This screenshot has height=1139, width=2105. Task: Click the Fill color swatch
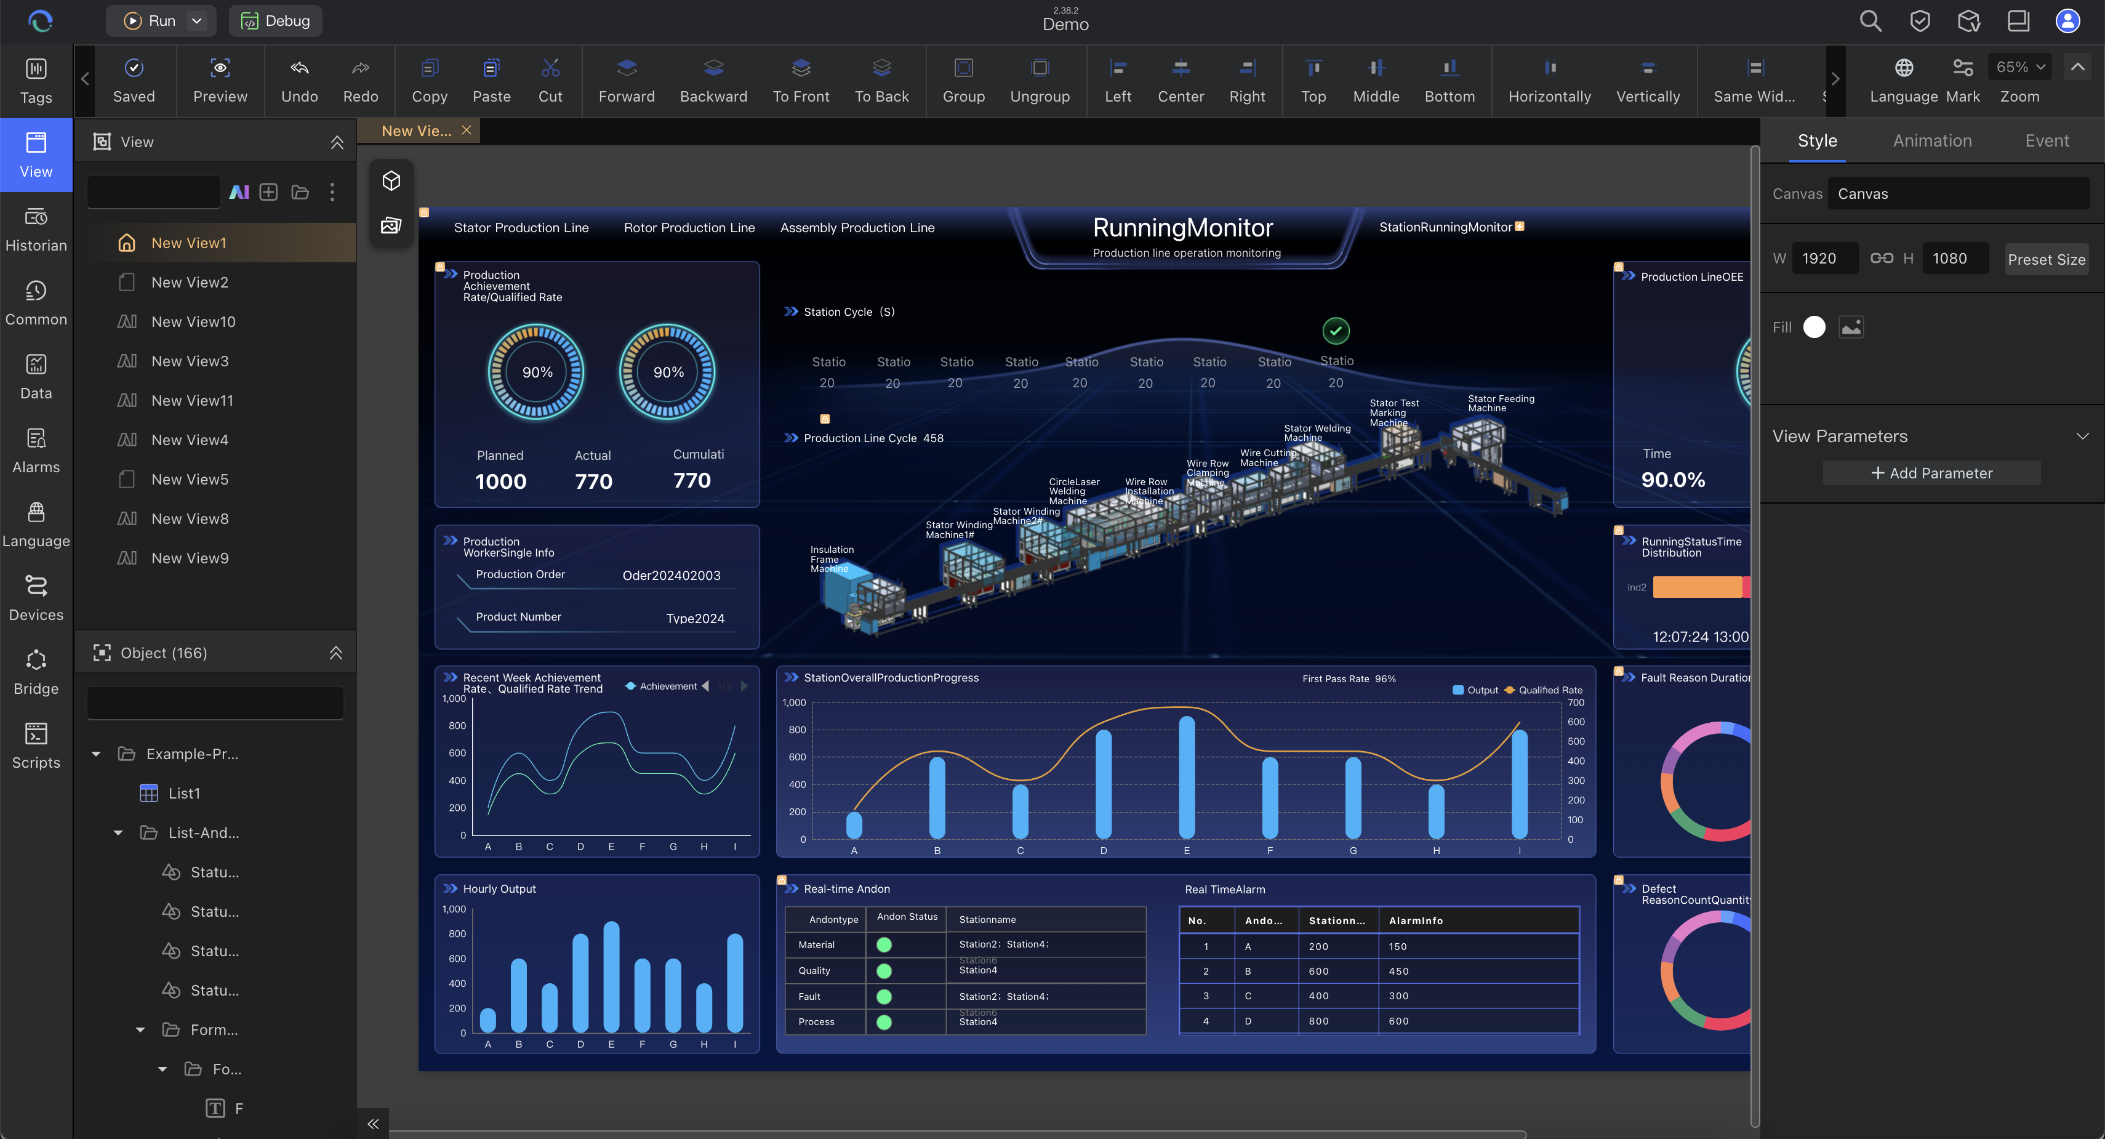(x=1815, y=326)
